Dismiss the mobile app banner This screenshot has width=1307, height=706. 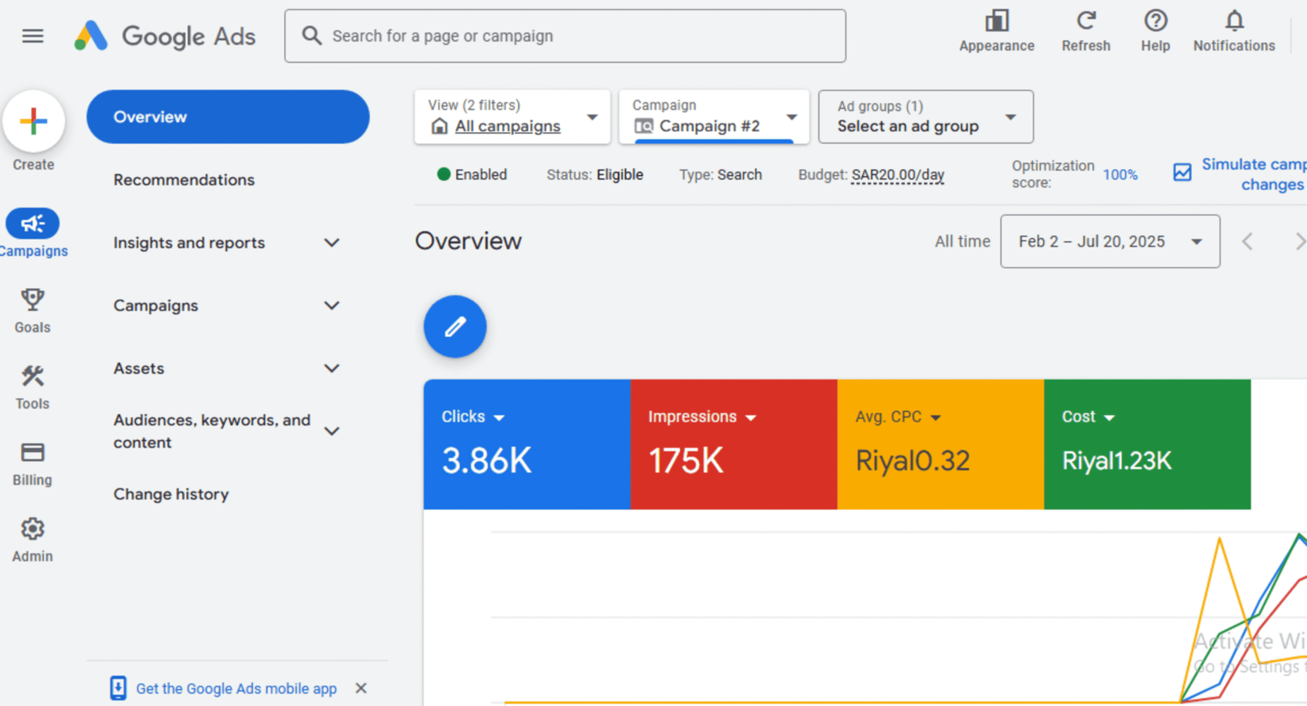(x=361, y=688)
